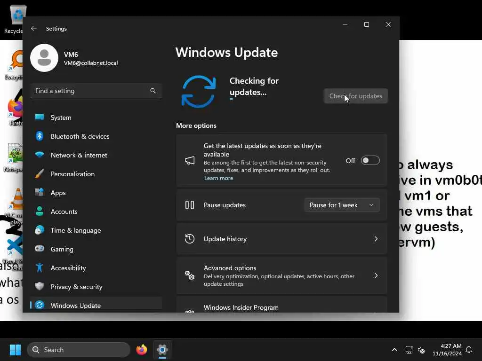
Task: Follow the Learn more link
Action: 218,178
